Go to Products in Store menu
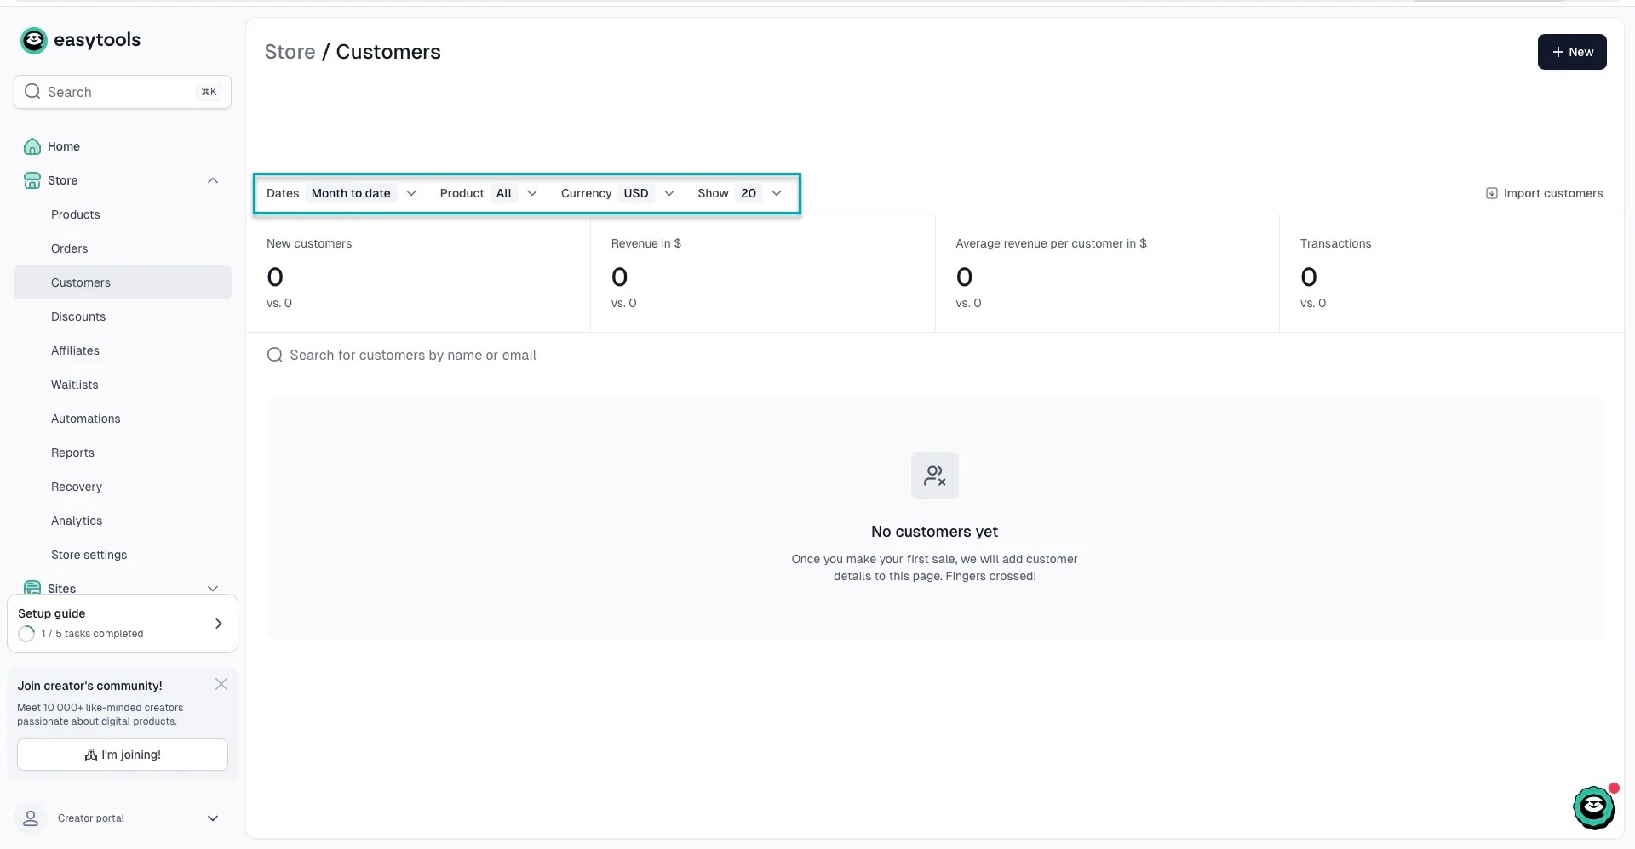The image size is (1635, 849). point(123,214)
